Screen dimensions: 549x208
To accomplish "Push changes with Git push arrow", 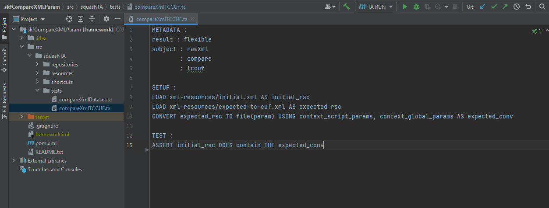I will coord(505,7).
